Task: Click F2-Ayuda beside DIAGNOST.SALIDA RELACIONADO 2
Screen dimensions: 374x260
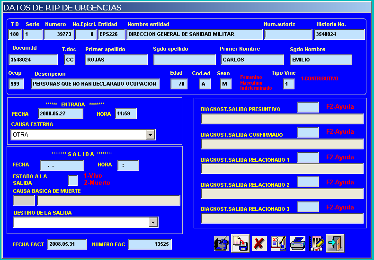Action: click(x=340, y=182)
